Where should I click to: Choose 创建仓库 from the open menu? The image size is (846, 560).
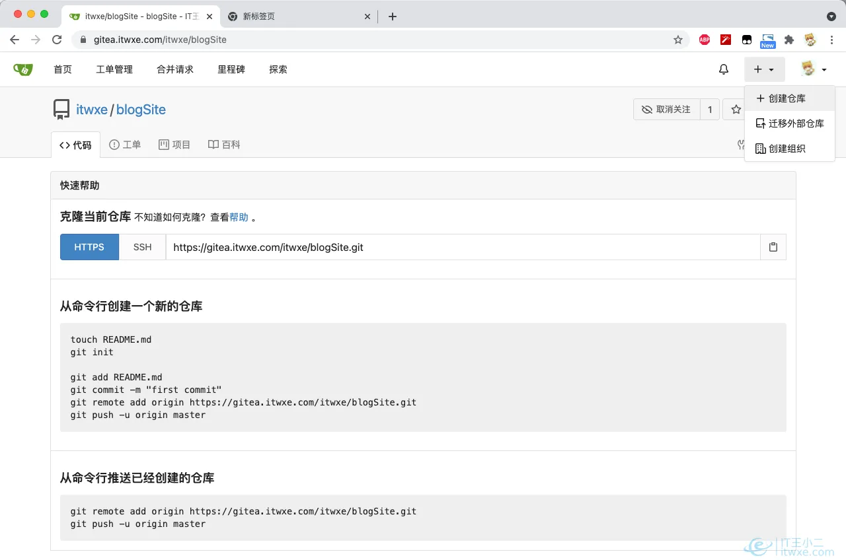pyautogui.click(x=782, y=98)
